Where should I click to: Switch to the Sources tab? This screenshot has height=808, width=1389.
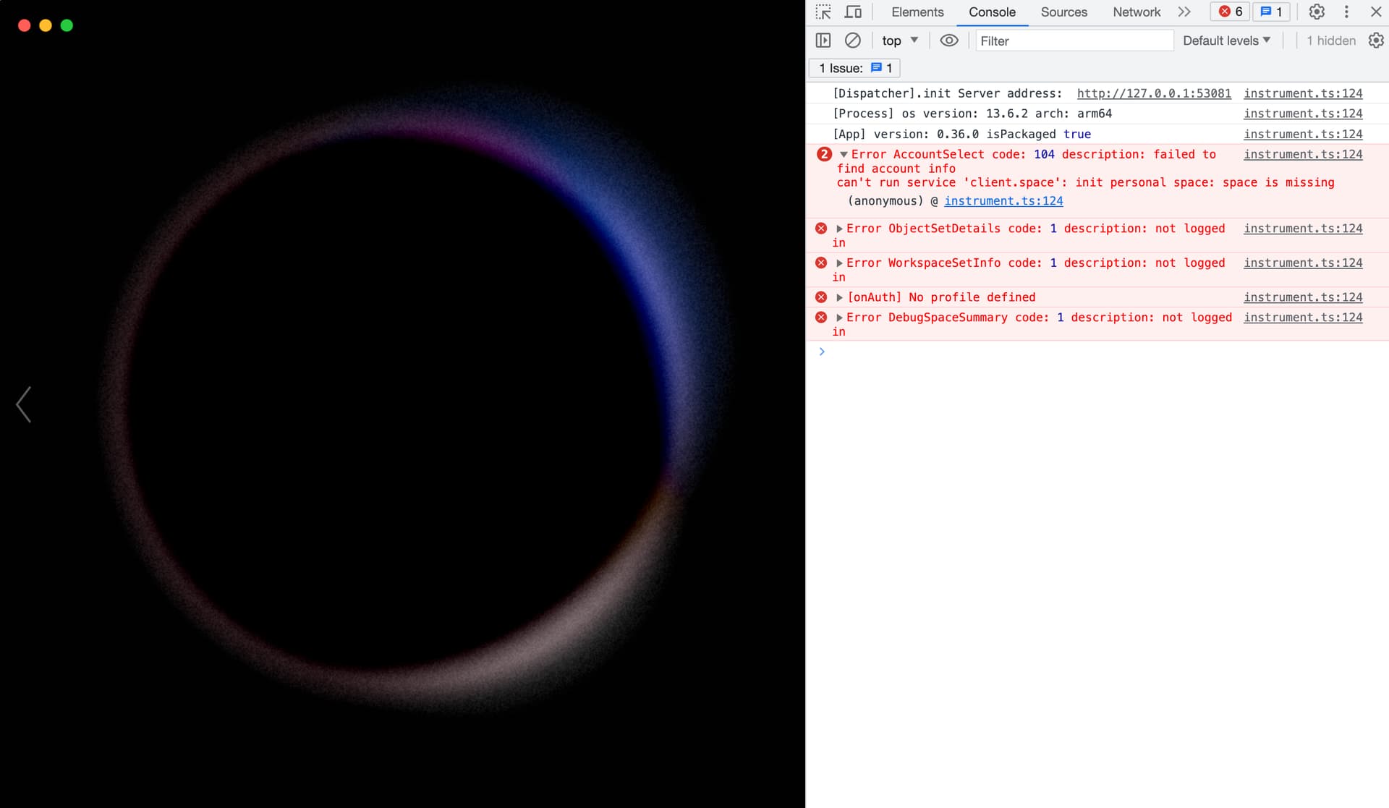[1063, 12]
